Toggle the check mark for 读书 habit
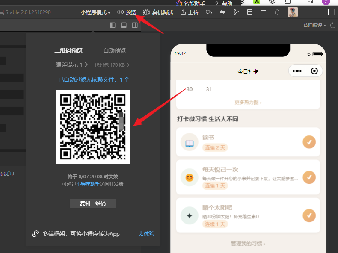This screenshot has height=253, width=338. (x=309, y=142)
